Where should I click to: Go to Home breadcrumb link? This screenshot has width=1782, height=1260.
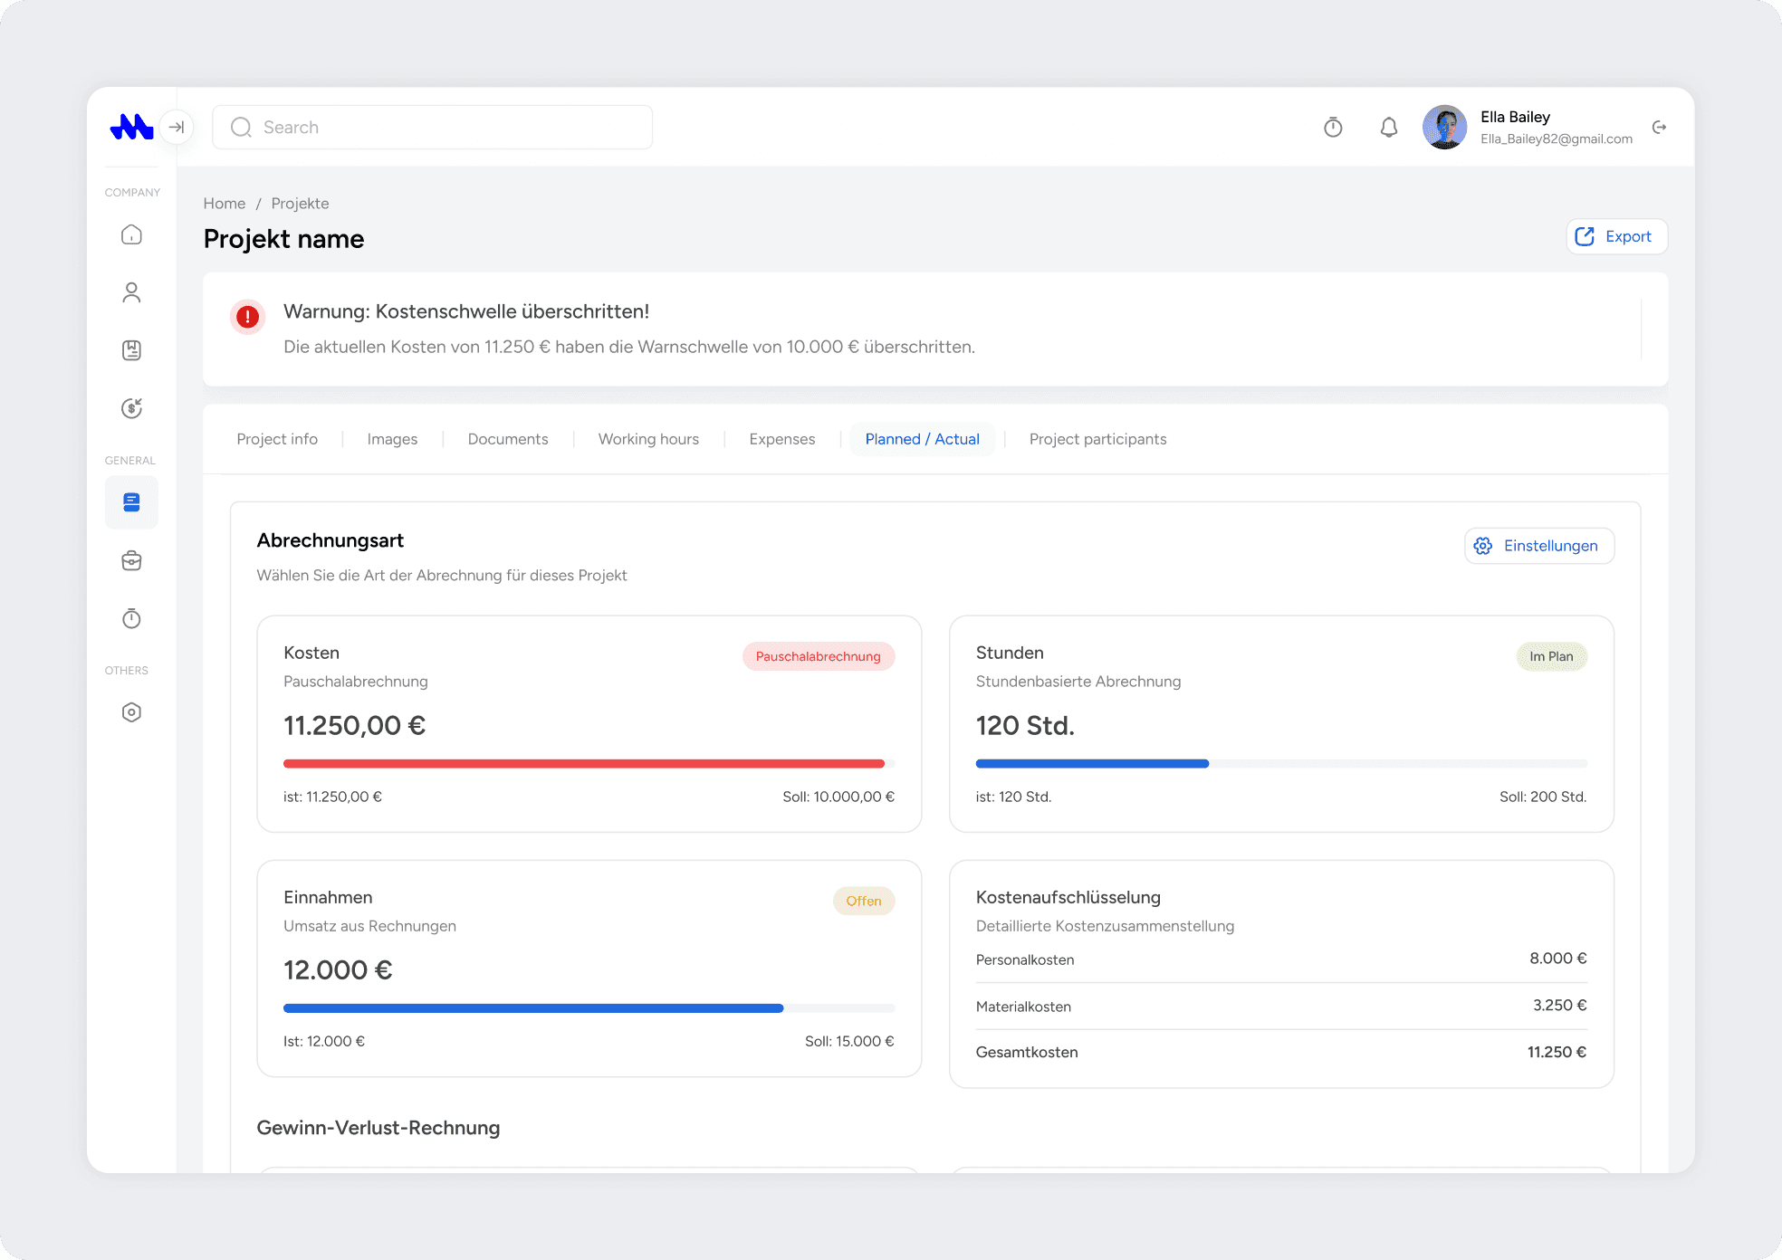(x=224, y=204)
